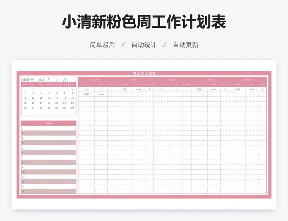Image resolution: width=288 pixels, height=221 pixels.
Task: Click the 设置日期 label
Action: pos(28,80)
